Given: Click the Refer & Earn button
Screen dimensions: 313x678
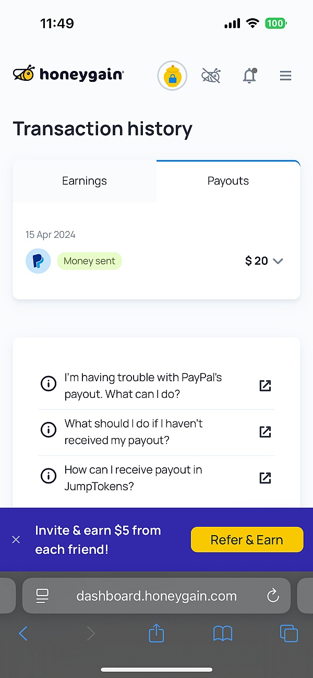Looking at the screenshot, I should point(247,540).
